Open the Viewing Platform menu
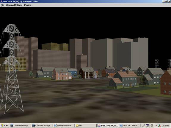Image resolution: width=171 pixels, height=128 pixels. pos(14,5)
